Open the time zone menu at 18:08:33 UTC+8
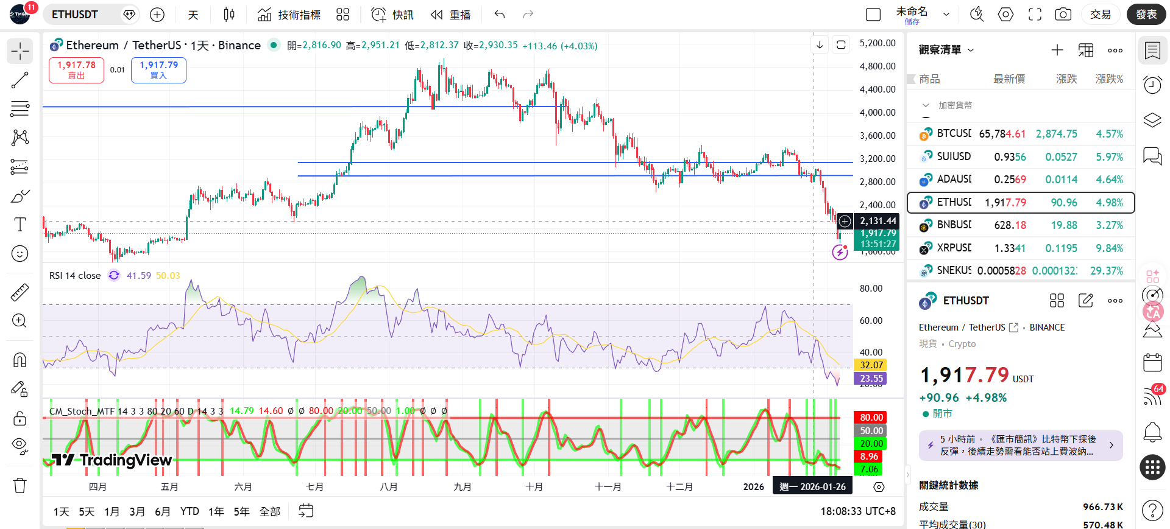 858,511
